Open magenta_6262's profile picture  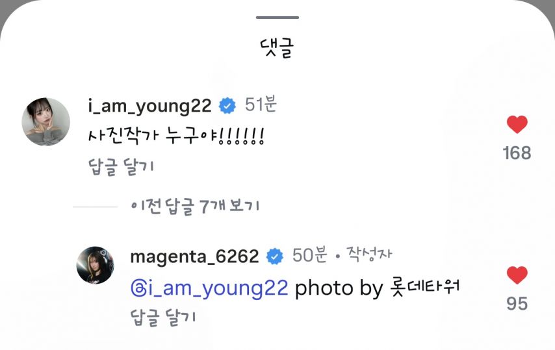coord(96,265)
